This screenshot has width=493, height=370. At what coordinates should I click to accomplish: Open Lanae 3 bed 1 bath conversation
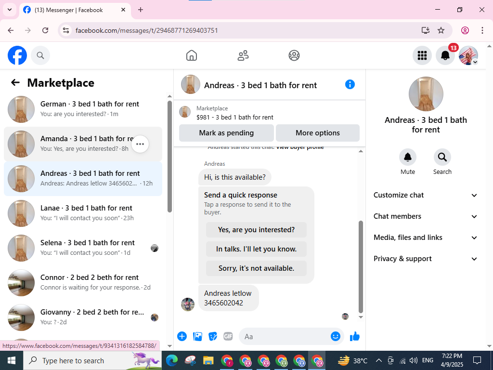tap(83, 213)
